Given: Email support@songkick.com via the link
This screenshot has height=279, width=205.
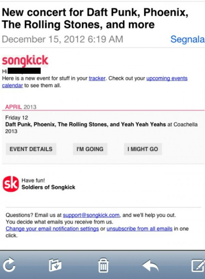Looking at the screenshot, I should click(91, 215).
